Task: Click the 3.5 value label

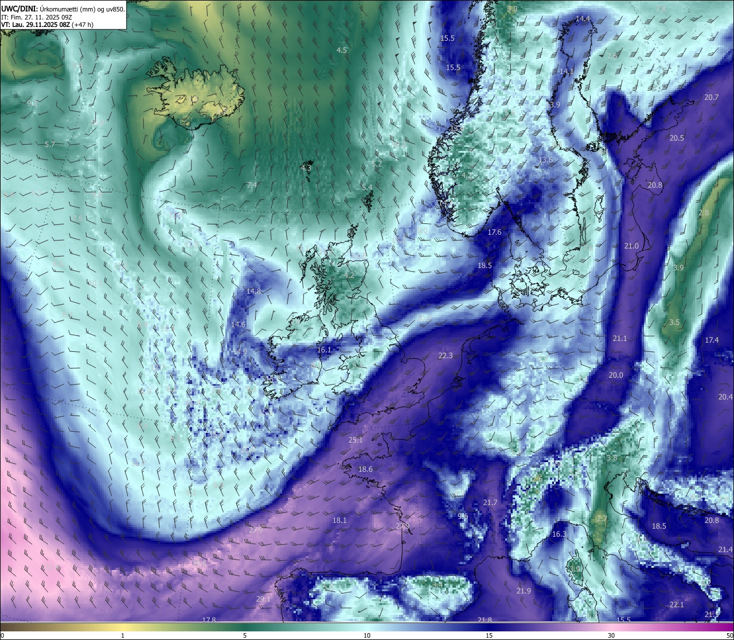Action: (674, 323)
